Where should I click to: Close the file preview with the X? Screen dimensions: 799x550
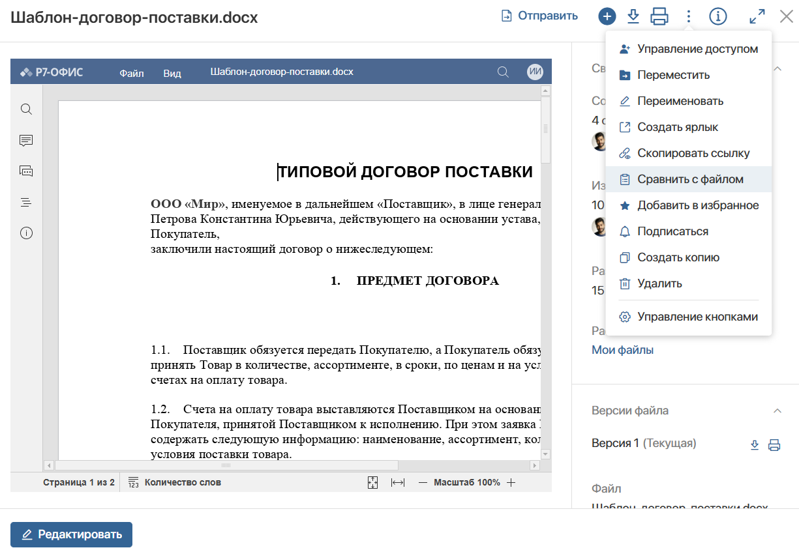[x=787, y=16]
